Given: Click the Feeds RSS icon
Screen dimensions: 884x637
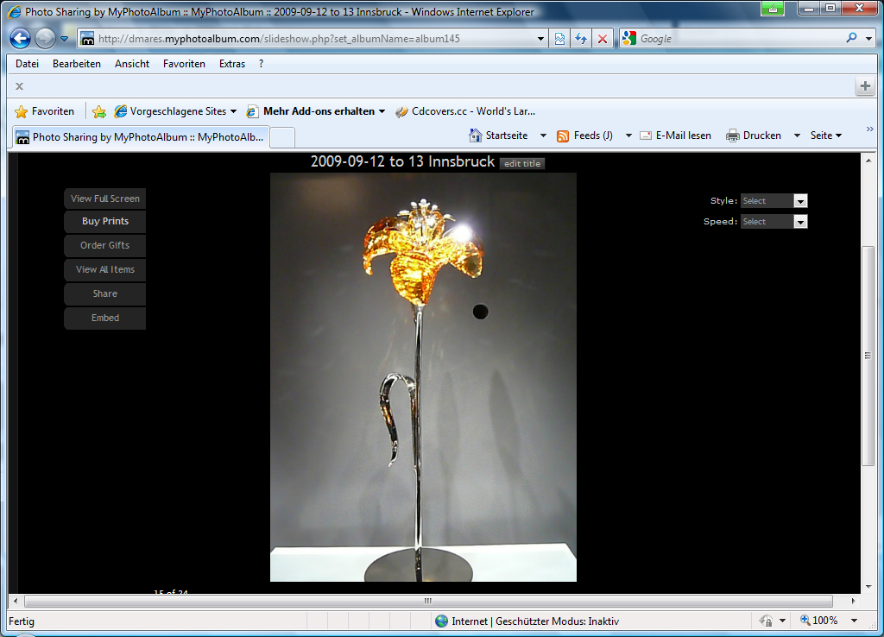Looking at the screenshot, I should click(563, 136).
